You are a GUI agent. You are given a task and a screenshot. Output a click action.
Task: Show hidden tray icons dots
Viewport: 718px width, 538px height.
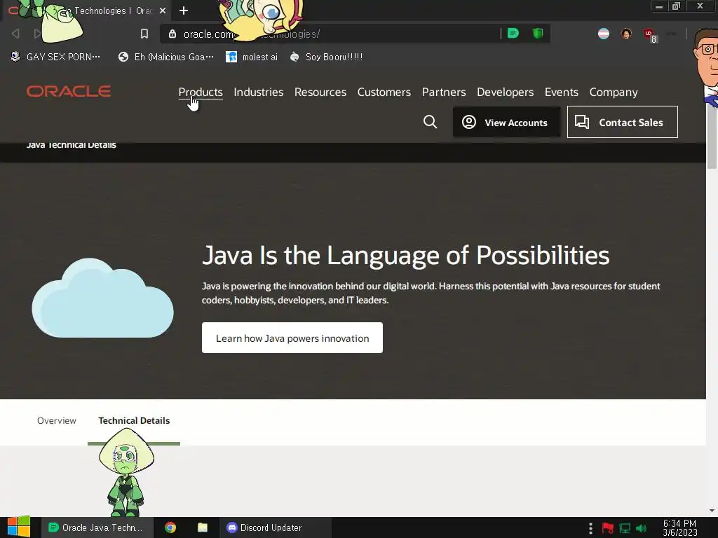(x=590, y=528)
